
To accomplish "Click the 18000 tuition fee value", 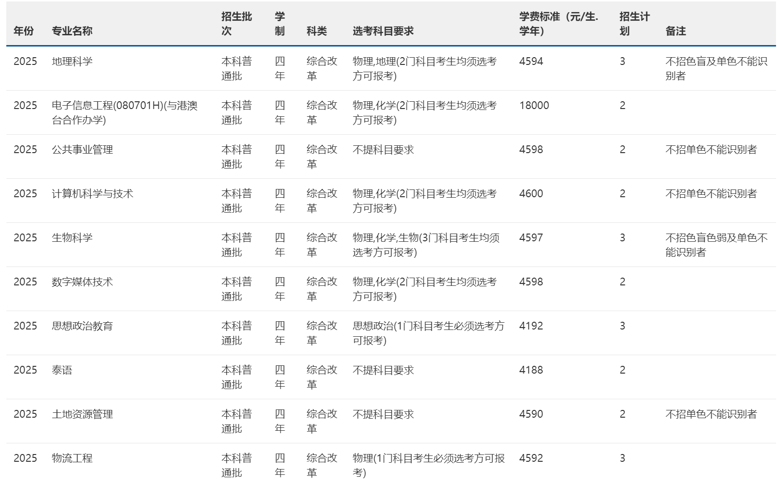I will click(534, 106).
